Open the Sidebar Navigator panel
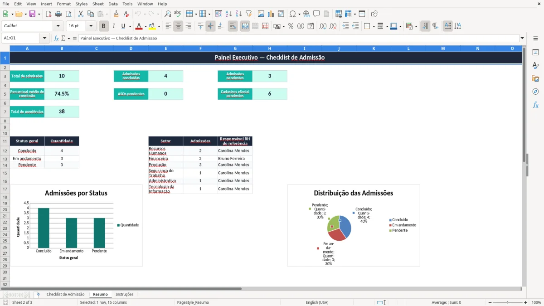The image size is (544, 306). (535, 92)
